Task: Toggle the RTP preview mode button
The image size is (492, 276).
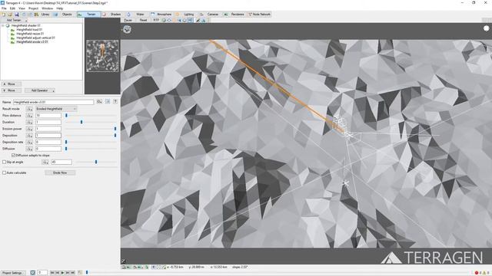Action: pos(156,20)
